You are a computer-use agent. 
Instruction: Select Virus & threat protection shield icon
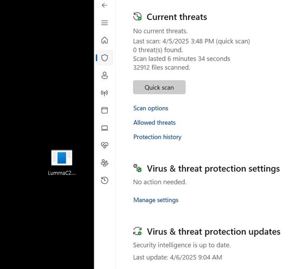click(105, 58)
